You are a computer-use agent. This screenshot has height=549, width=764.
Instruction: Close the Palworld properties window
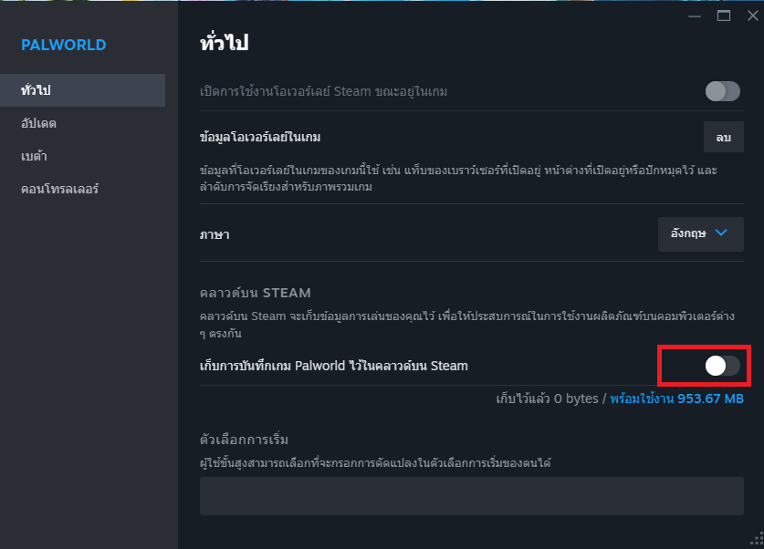tap(749, 16)
